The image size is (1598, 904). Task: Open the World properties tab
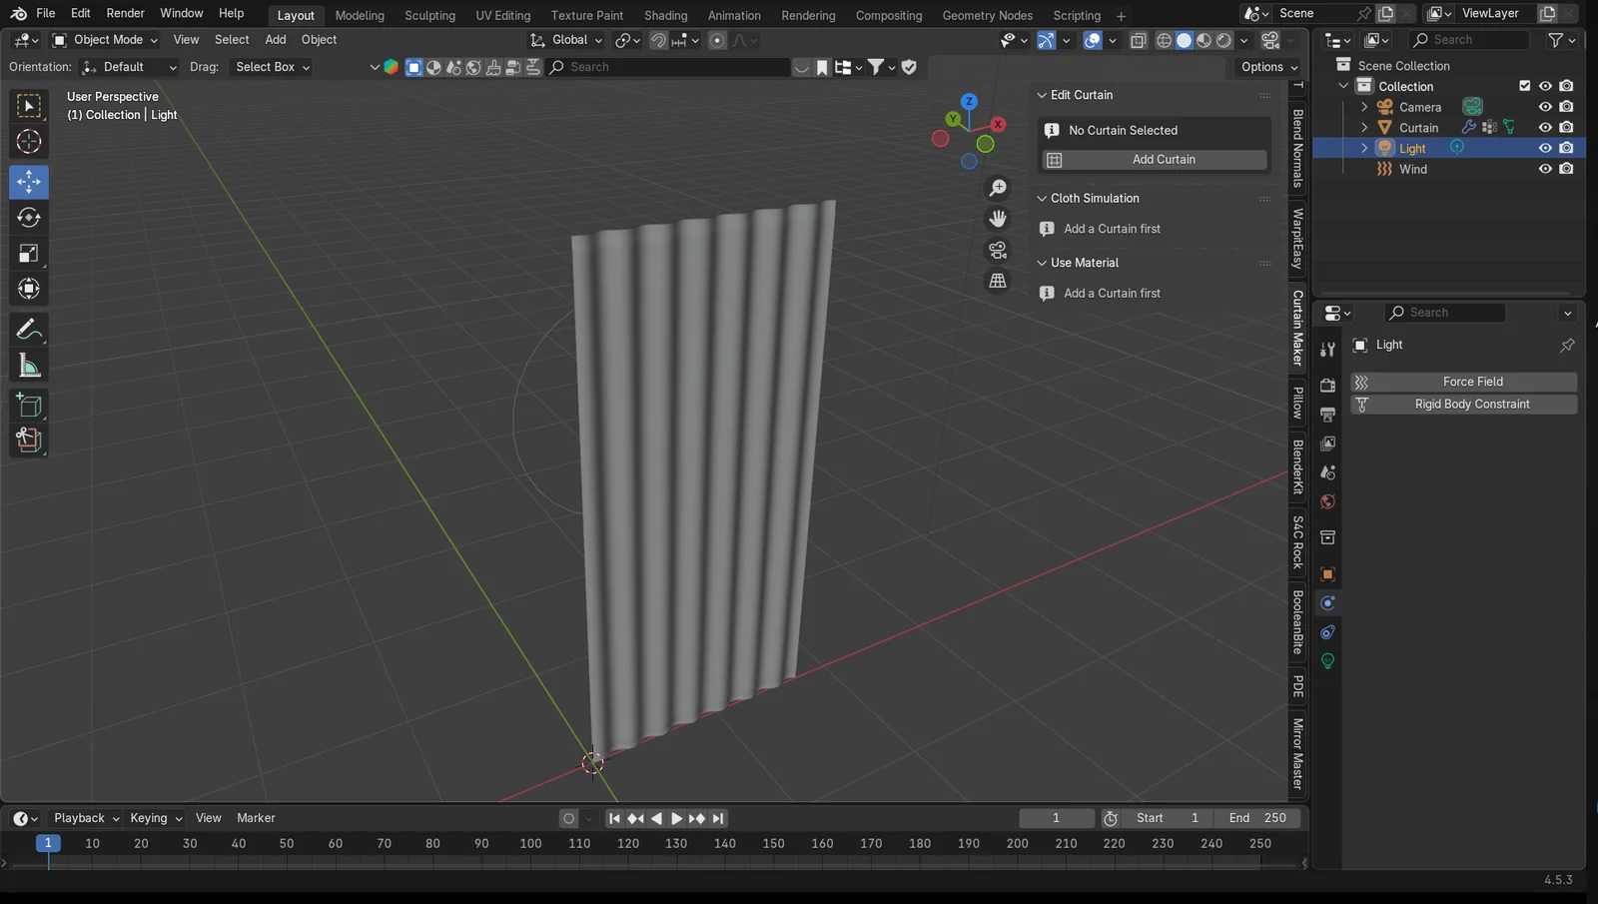pyautogui.click(x=1327, y=501)
